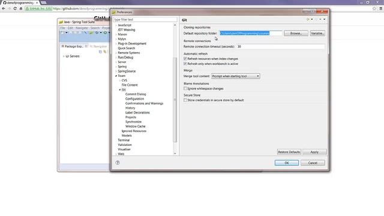Click the Chrome reload icon
384x216 pixels.
[x=15, y=8]
